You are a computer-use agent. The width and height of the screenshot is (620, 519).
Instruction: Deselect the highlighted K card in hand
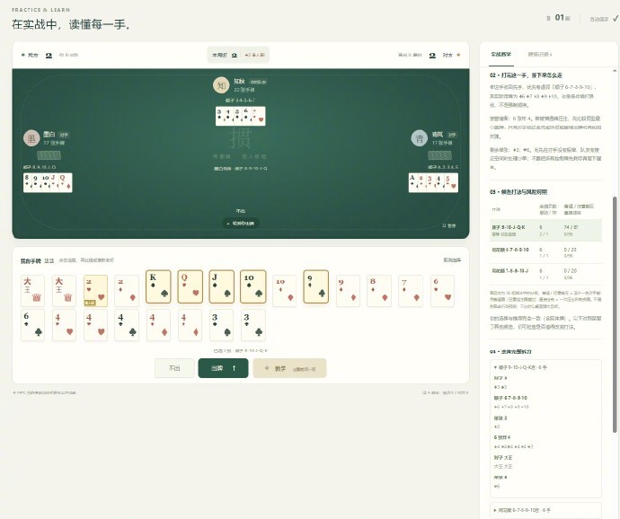(x=158, y=286)
